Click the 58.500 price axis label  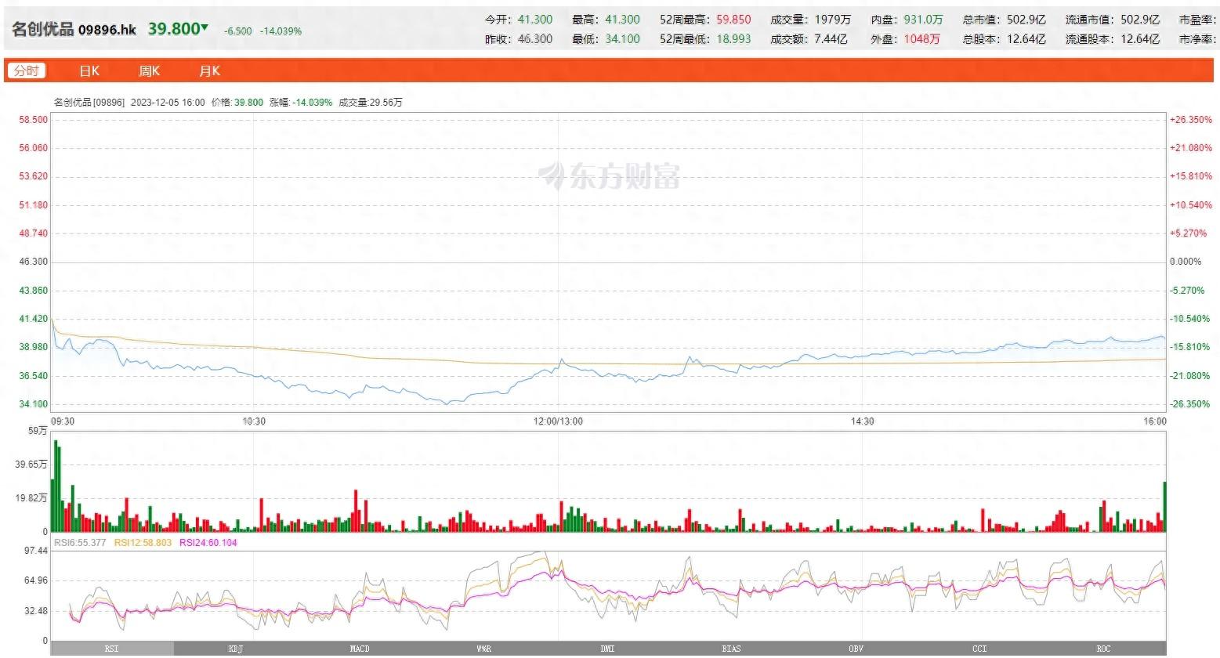click(x=34, y=120)
